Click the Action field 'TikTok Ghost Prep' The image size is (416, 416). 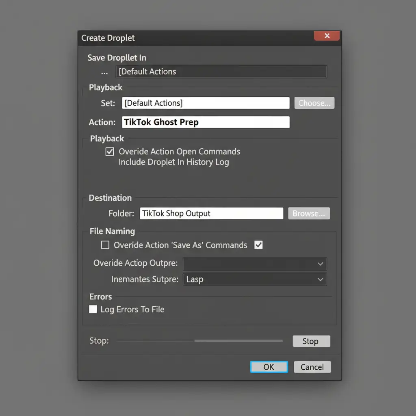[x=206, y=122]
